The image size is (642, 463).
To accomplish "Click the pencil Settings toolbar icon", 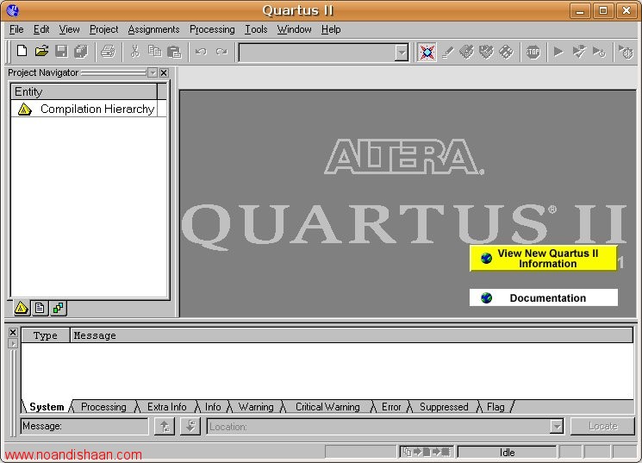I will pos(447,52).
